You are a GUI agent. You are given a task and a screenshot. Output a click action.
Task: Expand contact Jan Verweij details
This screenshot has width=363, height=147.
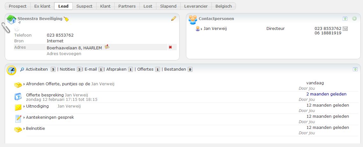(202, 29)
